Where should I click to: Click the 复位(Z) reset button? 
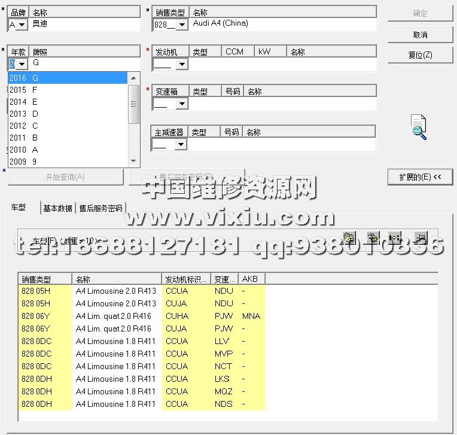coord(420,55)
